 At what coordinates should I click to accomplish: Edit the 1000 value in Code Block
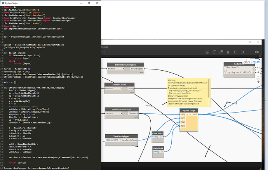click(156, 151)
